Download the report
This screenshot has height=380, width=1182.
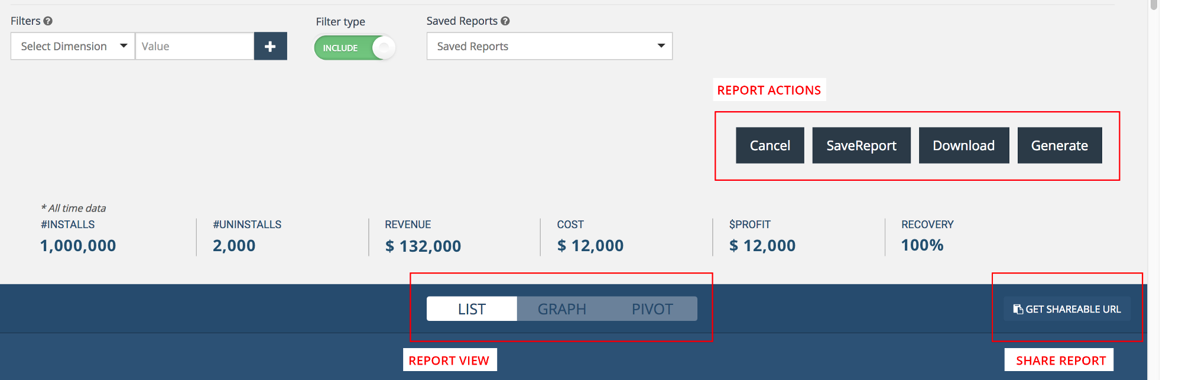(x=963, y=145)
